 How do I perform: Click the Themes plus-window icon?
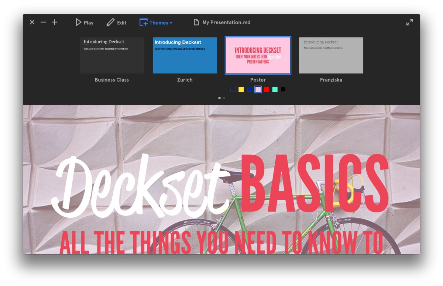coord(143,23)
